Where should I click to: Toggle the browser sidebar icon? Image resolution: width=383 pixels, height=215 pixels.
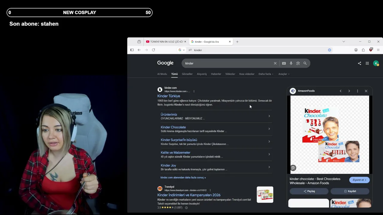(132, 50)
